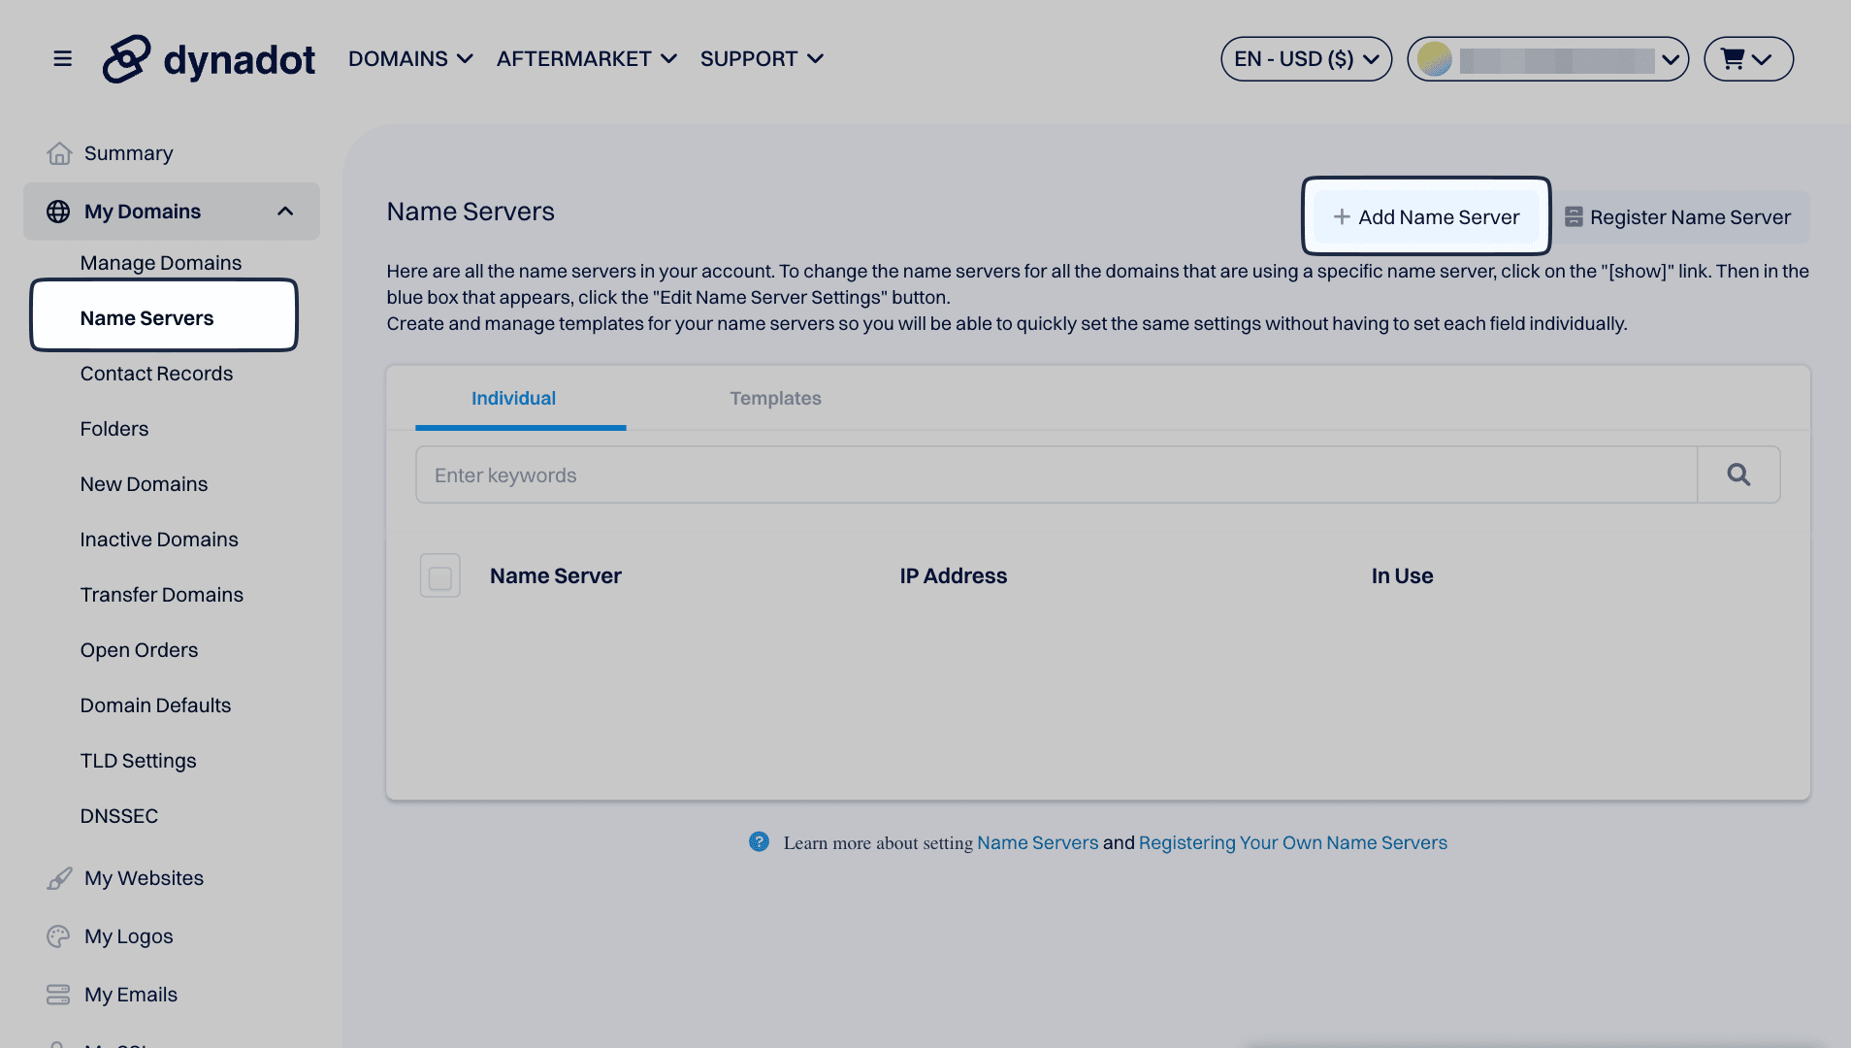Viewport: 1851px width, 1048px height.
Task: Click the Name Servers page heading
Action: 471,212
